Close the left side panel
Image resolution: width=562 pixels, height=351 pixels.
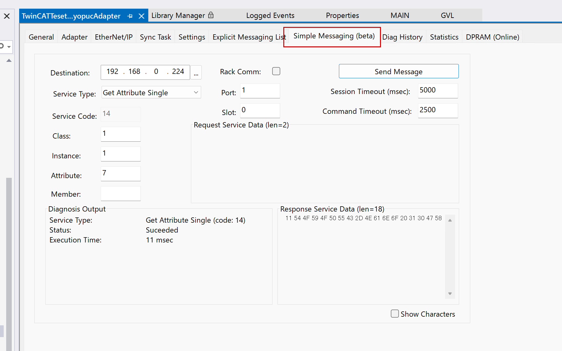click(x=7, y=16)
